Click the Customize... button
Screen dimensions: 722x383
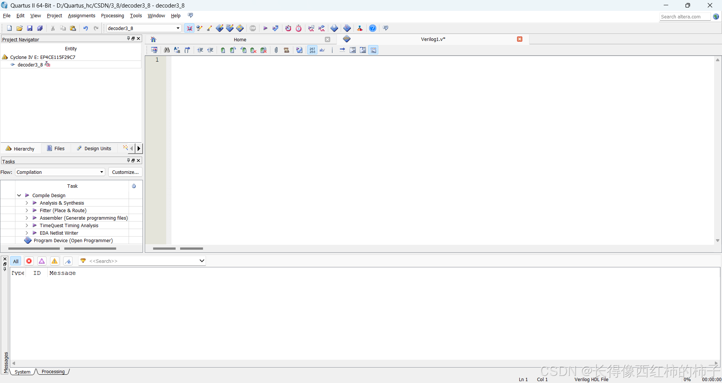125,172
